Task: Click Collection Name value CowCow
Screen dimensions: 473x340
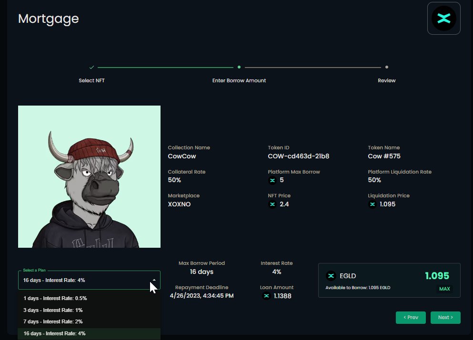Action: pyautogui.click(x=182, y=156)
